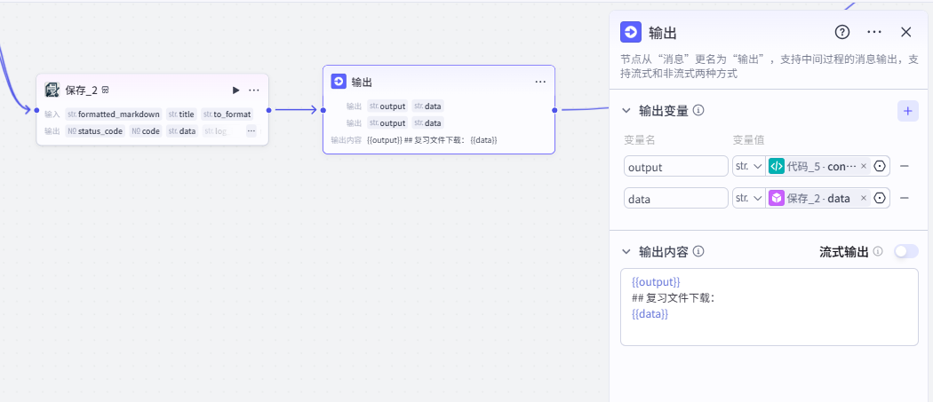This screenshot has height=402, width=933.
Task: Click the variable selector icon for data row
Action: [880, 199]
